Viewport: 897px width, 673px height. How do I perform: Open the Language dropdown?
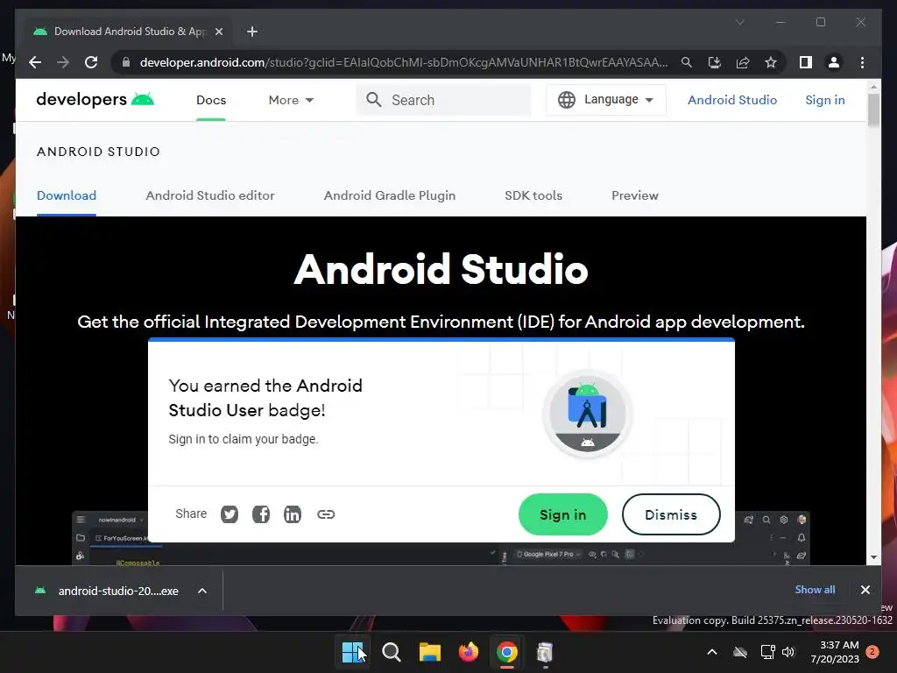(606, 100)
